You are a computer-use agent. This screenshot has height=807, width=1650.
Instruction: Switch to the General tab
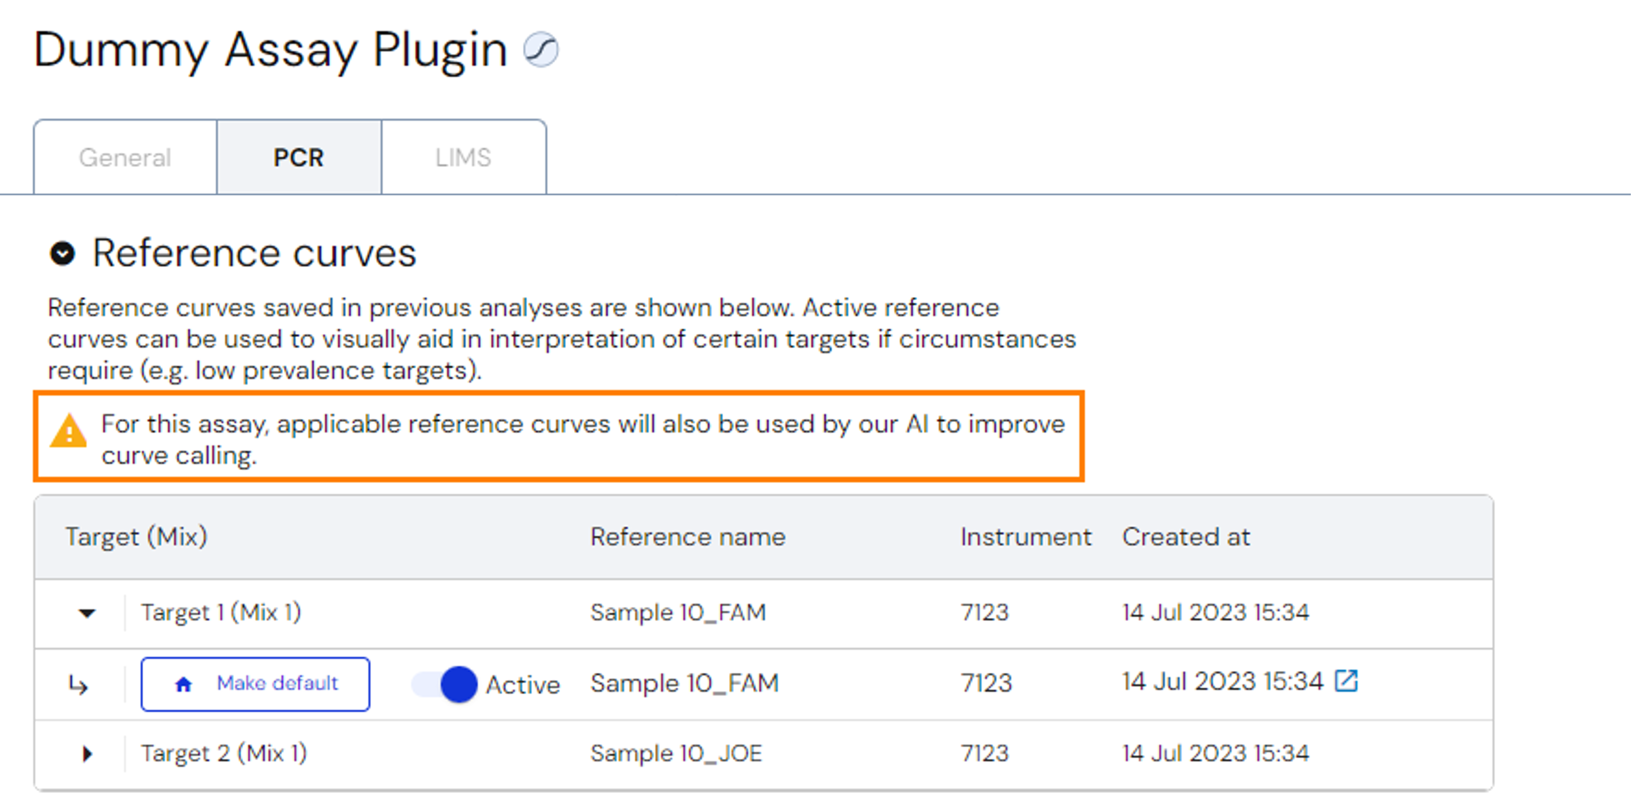[125, 158]
